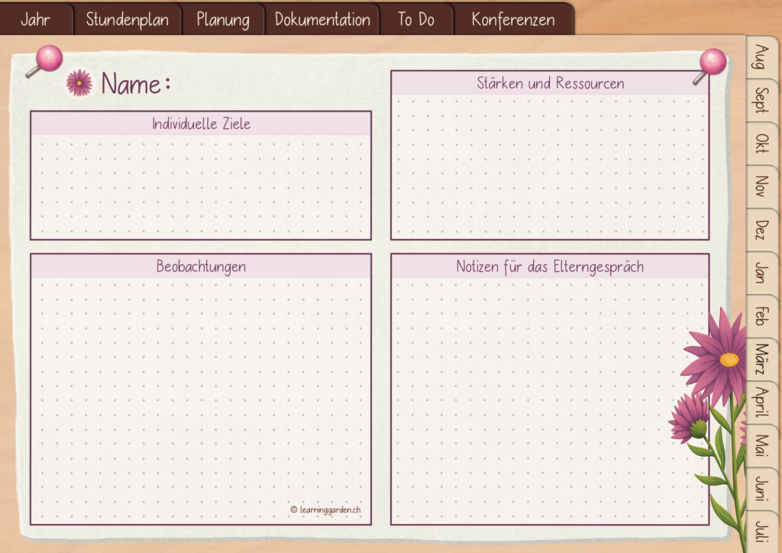Click the pink pushpin at top left
Screen dimensions: 782x553
pyautogui.click(x=44, y=61)
